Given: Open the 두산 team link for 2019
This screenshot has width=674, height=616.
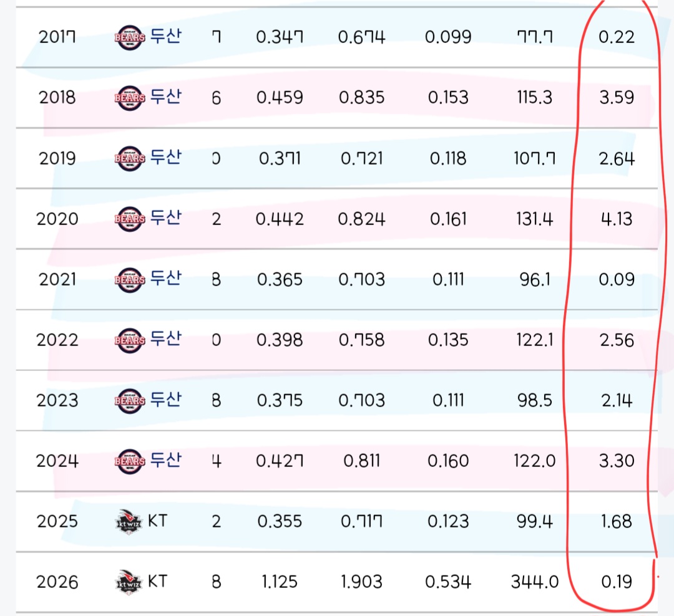Looking at the screenshot, I should coord(165,158).
